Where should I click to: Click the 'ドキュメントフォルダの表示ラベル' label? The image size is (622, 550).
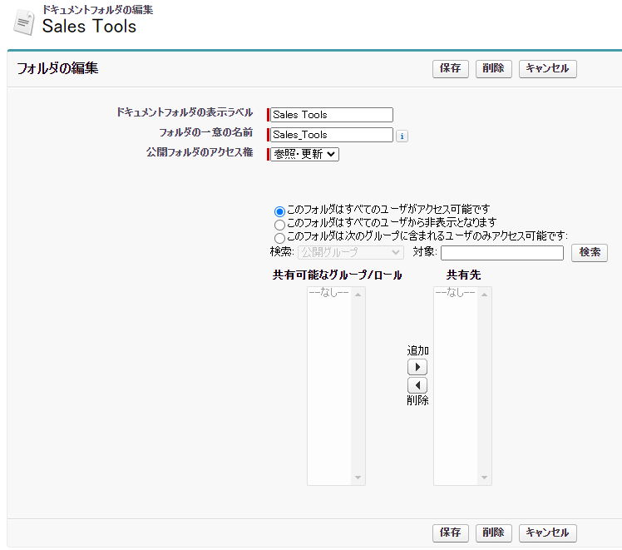coord(185,112)
